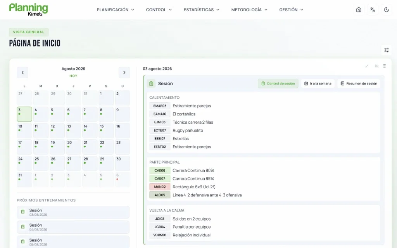Select August 15 in the calendar

pos(106,130)
